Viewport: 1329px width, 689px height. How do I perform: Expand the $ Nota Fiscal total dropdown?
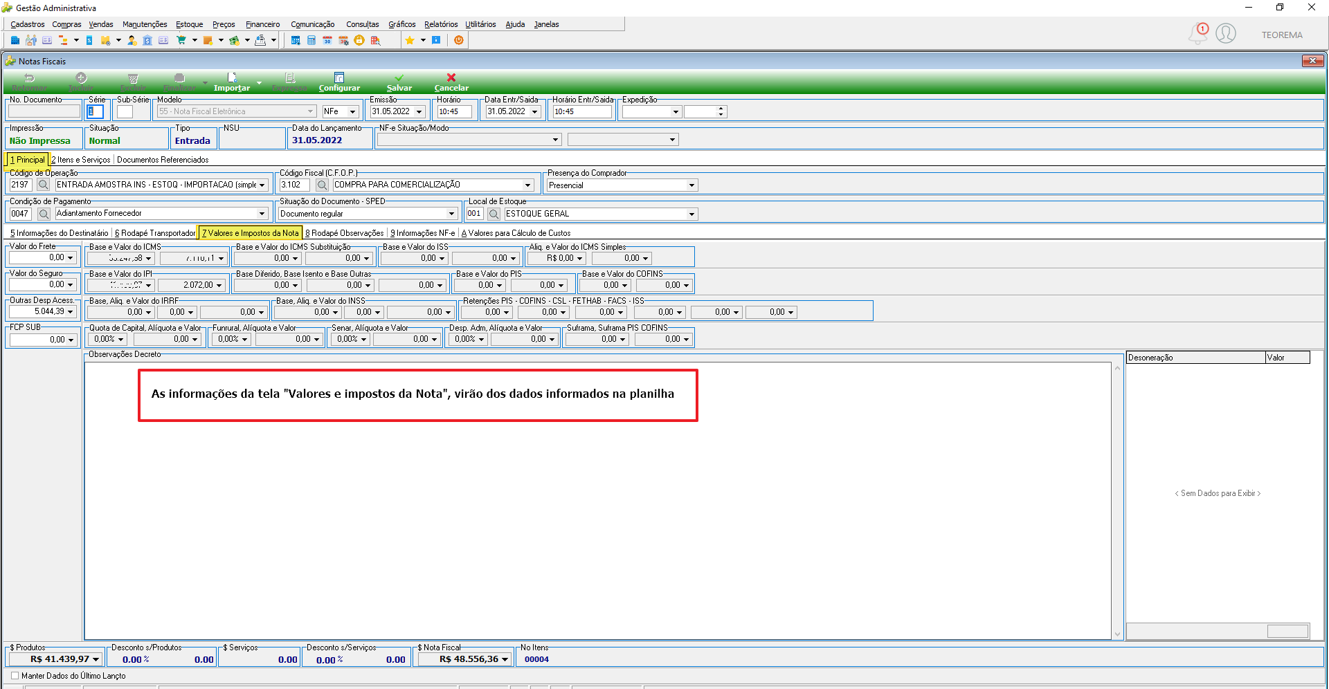pos(505,659)
